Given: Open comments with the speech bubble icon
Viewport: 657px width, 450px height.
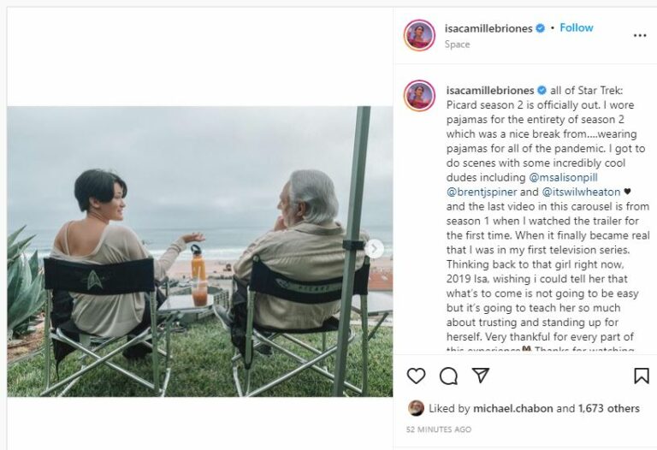Looking at the screenshot, I should [448, 376].
